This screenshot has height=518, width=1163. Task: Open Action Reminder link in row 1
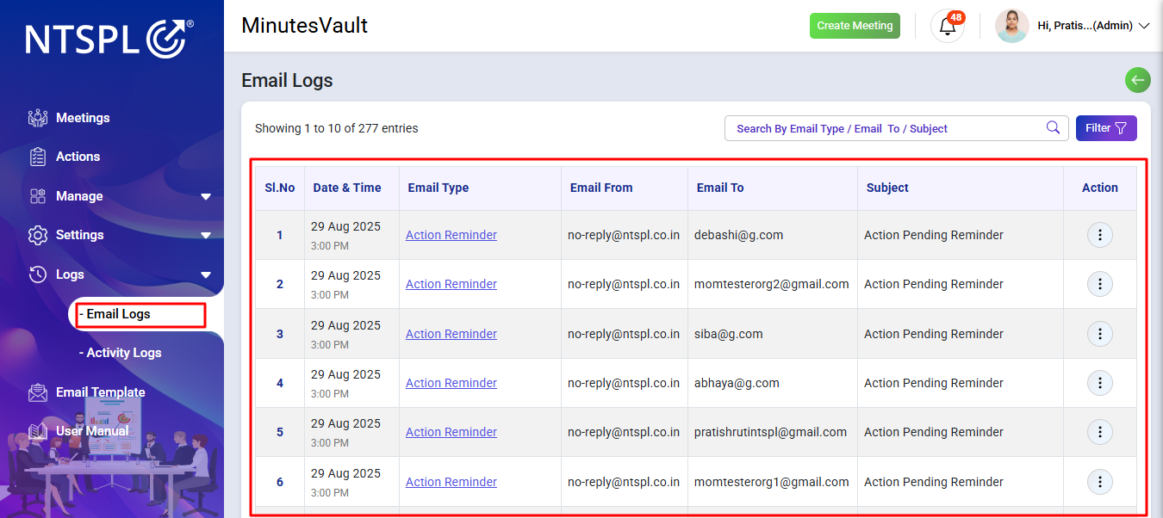pyautogui.click(x=451, y=235)
